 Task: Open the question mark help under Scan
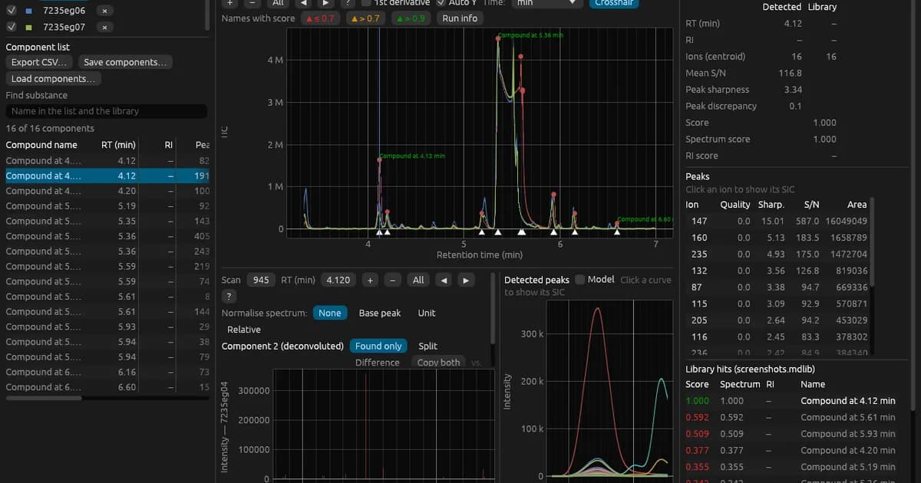[229, 296]
